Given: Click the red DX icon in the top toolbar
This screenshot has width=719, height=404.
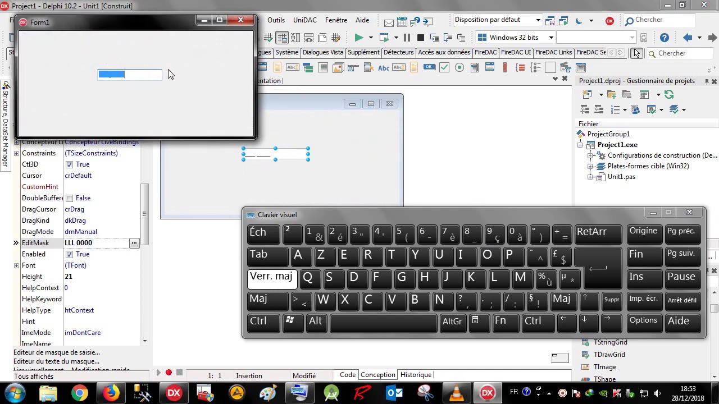Looking at the screenshot, I should pos(609,21).
